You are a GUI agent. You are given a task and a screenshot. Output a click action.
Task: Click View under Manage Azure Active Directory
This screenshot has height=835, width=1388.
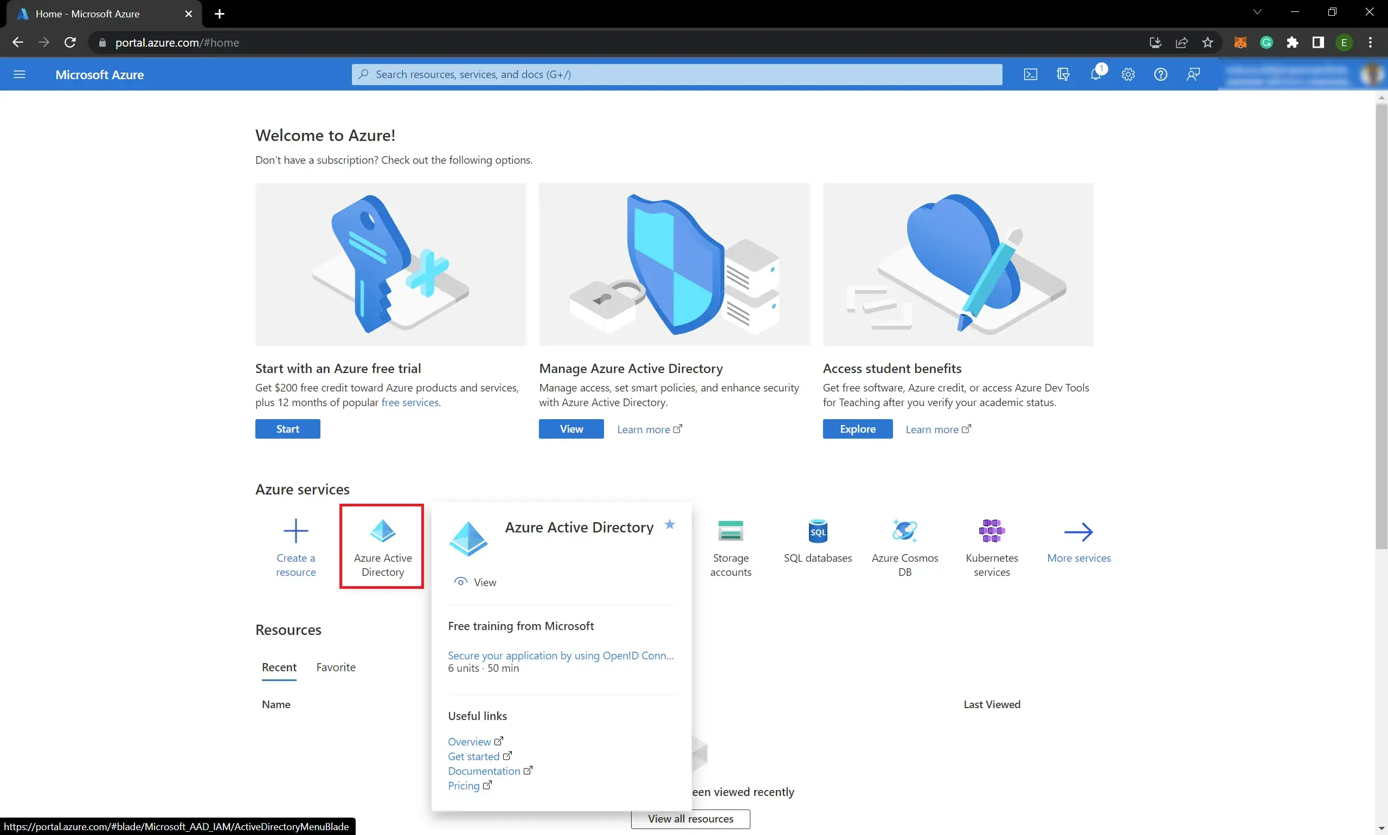pyautogui.click(x=571, y=429)
